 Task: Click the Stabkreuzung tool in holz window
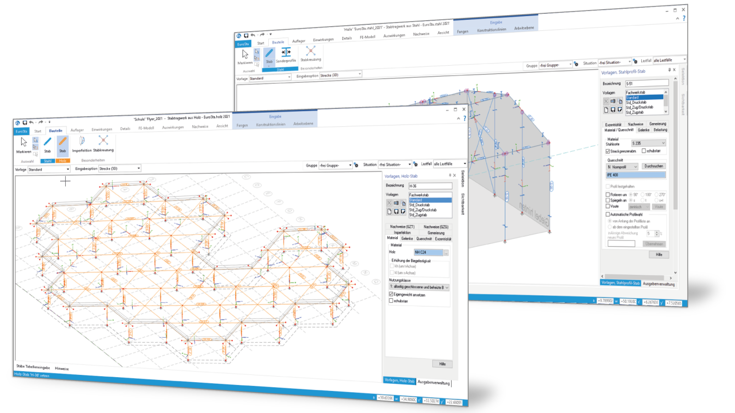coord(103,143)
